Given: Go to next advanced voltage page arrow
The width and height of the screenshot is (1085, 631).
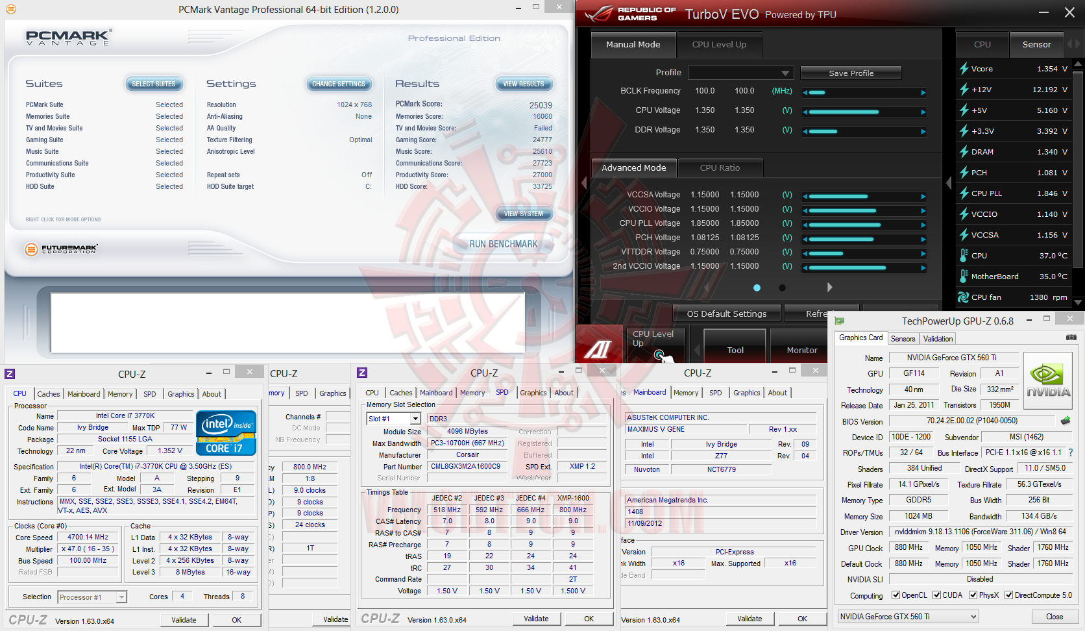Looking at the screenshot, I should point(829,287).
